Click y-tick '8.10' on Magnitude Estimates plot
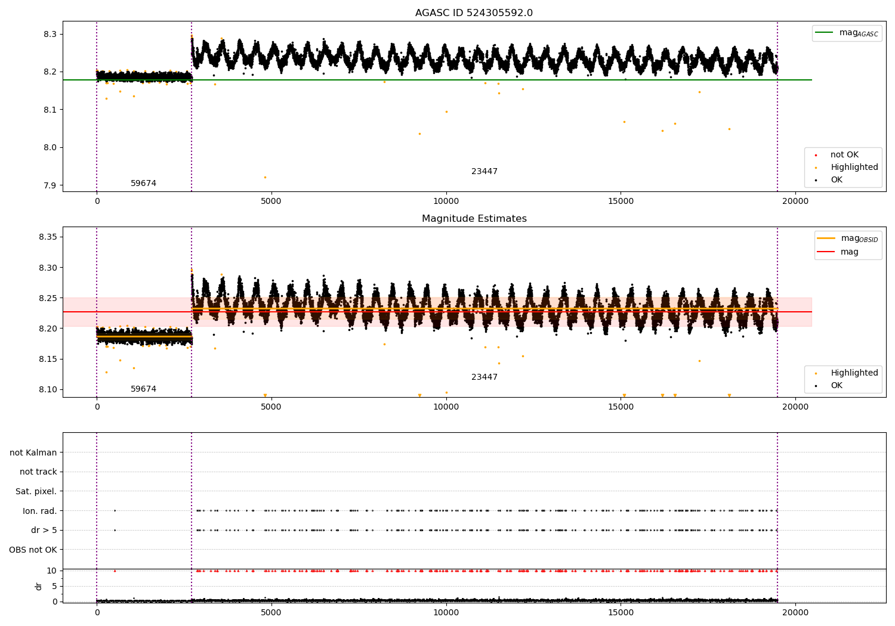Viewport: 895px width, 626px height. pos(48,390)
